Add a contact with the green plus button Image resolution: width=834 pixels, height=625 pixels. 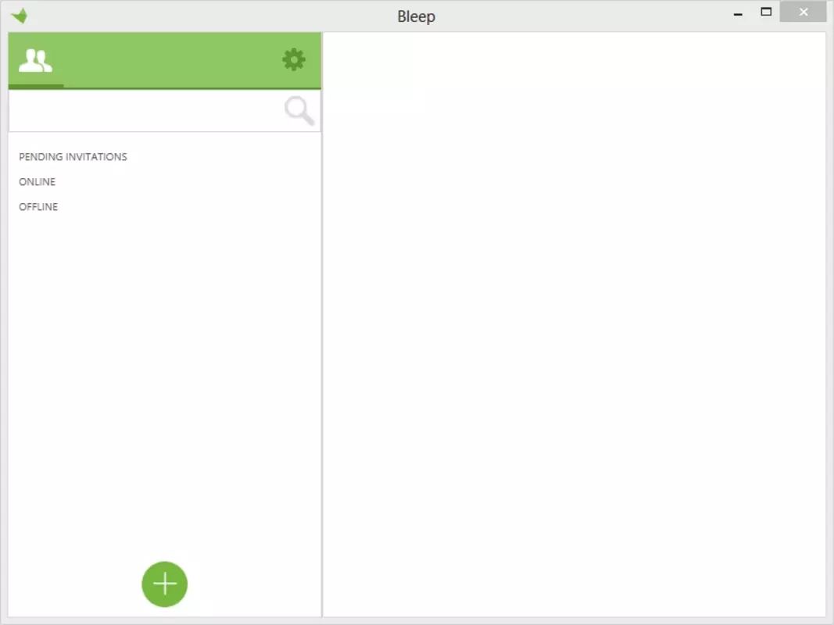click(164, 584)
